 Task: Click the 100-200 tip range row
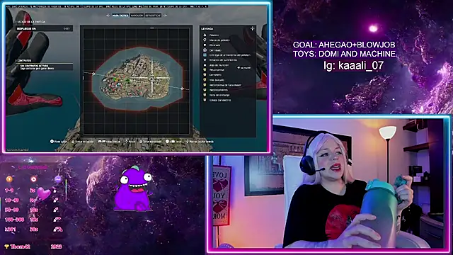[x=33, y=220]
